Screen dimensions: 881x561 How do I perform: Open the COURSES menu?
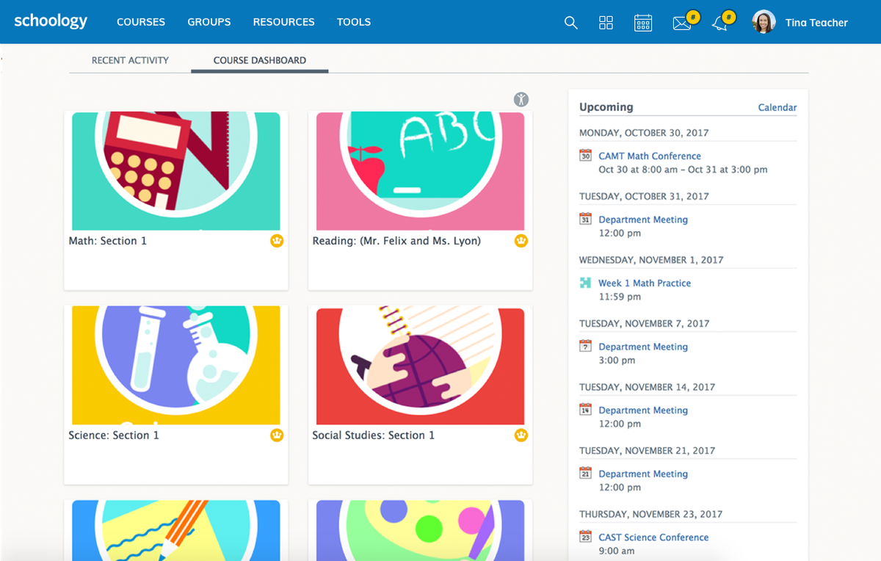(x=141, y=22)
